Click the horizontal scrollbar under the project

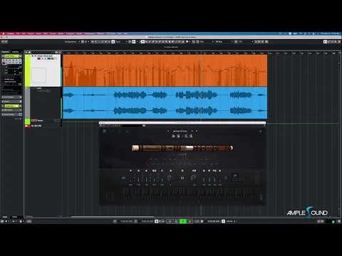(x=113, y=216)
